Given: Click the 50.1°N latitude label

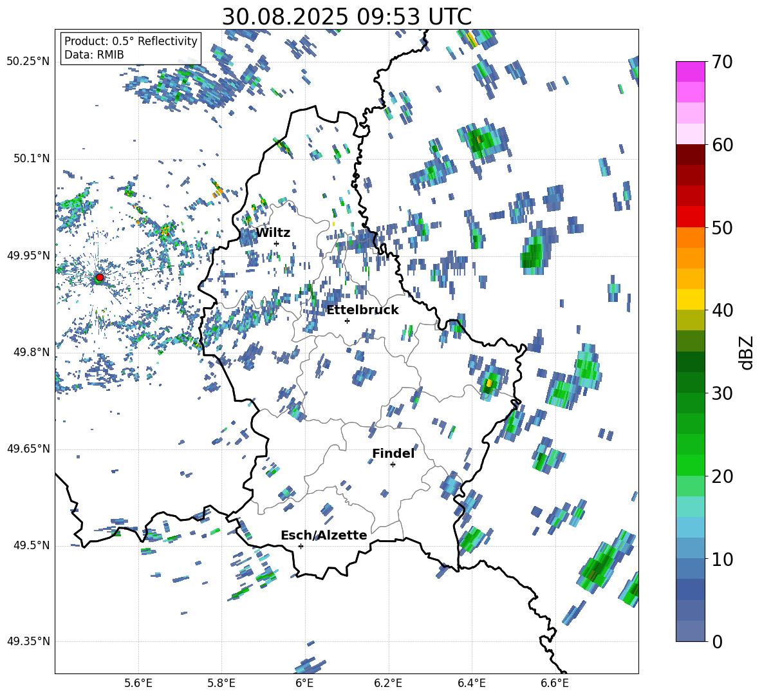Looking at the screenshot, I should pos(31,159).
